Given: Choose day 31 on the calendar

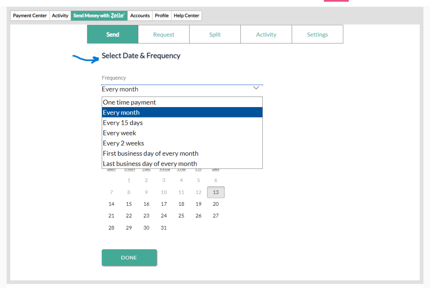Looking at the screenshot, I should click(x=164, y=228).
